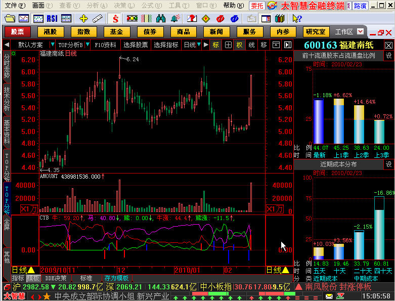Select the yellow crosshair cursor tool
This screenshot has width=395, height=301.
click(83, 19)
